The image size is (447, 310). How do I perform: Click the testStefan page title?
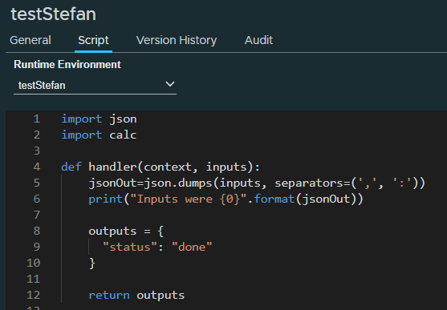(x=53, y=14)
